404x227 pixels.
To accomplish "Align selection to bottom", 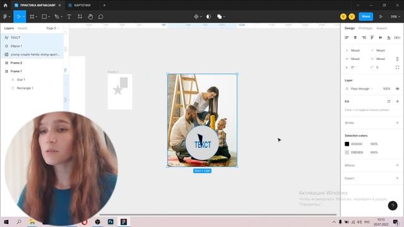I will coord(389,38).
